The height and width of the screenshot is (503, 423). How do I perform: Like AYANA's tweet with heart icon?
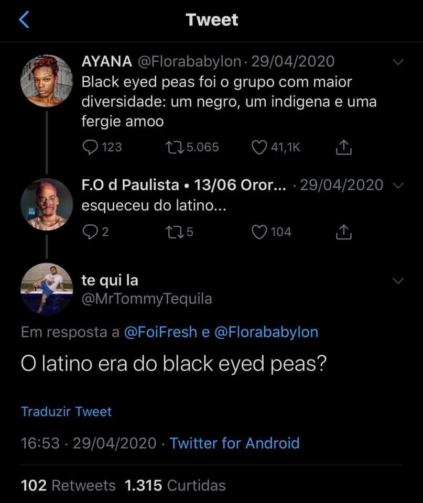tap(259, 147)
